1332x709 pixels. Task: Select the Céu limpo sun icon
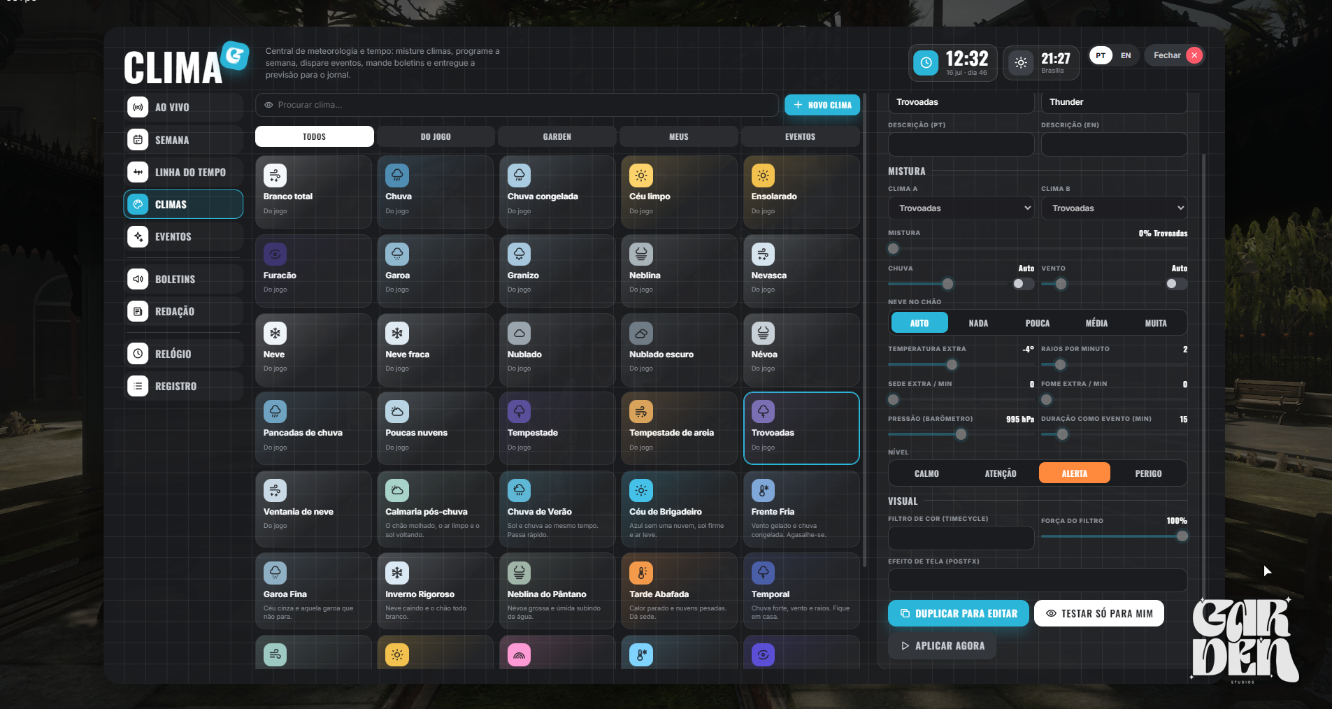[x=641, y=176]
